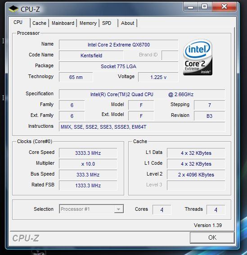The height and width of the screenshot is (255, 247).
Task: Click the Bus Speed value '333.3 MHz'
Action: (88, 175)
